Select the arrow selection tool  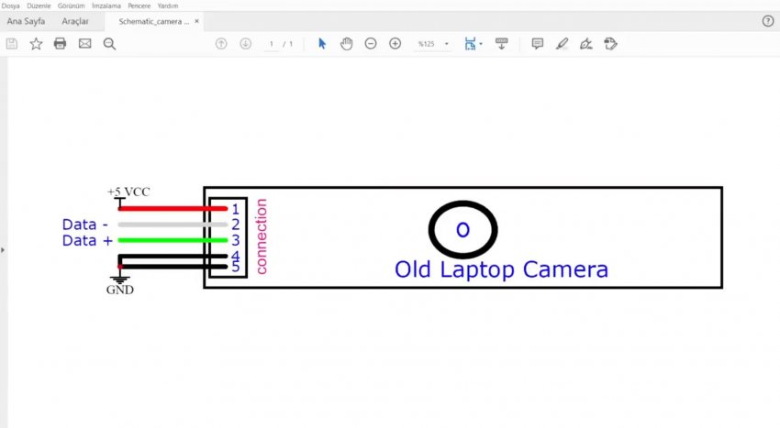[322, 43]
